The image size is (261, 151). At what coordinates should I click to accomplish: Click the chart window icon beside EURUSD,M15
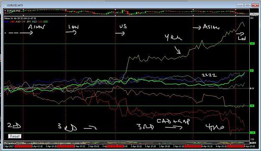point(5,5)
